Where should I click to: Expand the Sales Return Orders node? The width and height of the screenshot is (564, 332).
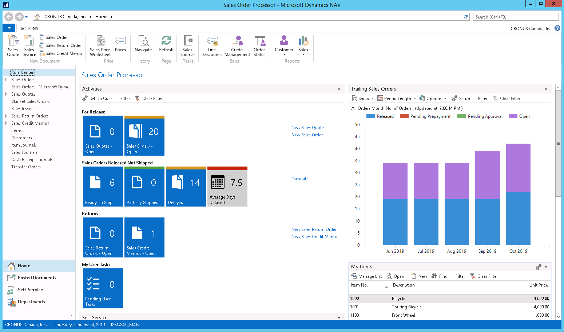[6, 116]
